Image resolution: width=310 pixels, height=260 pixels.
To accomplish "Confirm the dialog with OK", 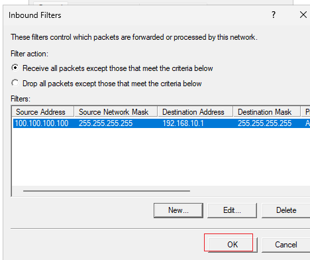I will (x=232, y=245).
